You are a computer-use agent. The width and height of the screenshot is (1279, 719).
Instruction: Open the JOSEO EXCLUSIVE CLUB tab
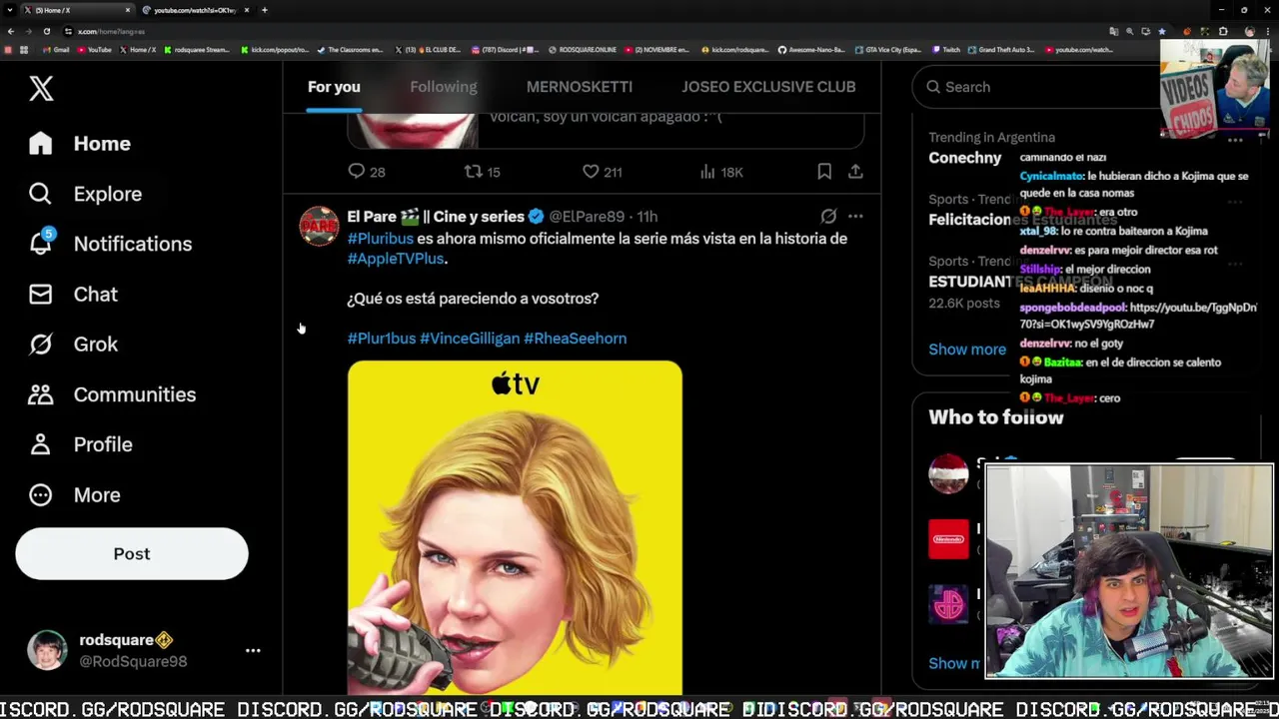[x=768, y=87]
